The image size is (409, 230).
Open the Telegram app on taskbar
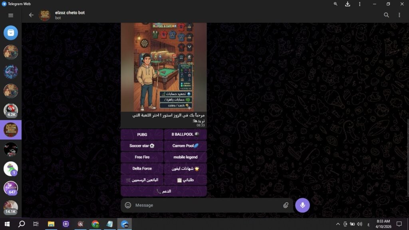pyautogui.click(x=125, y=224)
